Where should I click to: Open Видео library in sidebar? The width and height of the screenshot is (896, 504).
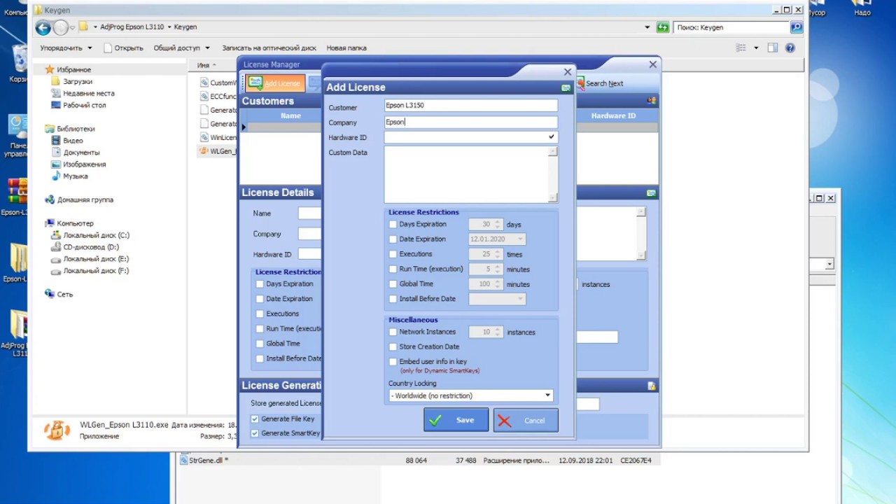[67, 141]
